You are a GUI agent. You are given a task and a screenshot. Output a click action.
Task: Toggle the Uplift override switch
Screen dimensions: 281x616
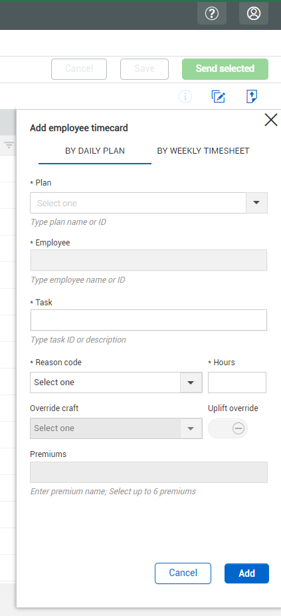click(228, 428)
